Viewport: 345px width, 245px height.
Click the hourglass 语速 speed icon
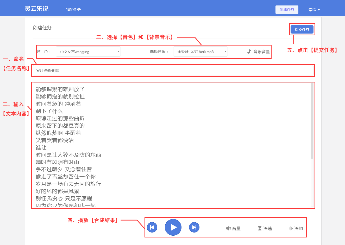(x=260, y=228)
